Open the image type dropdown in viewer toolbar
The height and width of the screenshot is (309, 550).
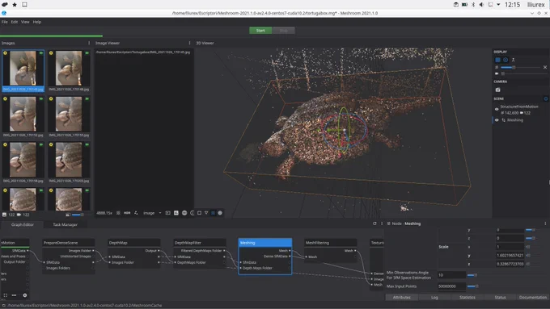pos(152,213)
